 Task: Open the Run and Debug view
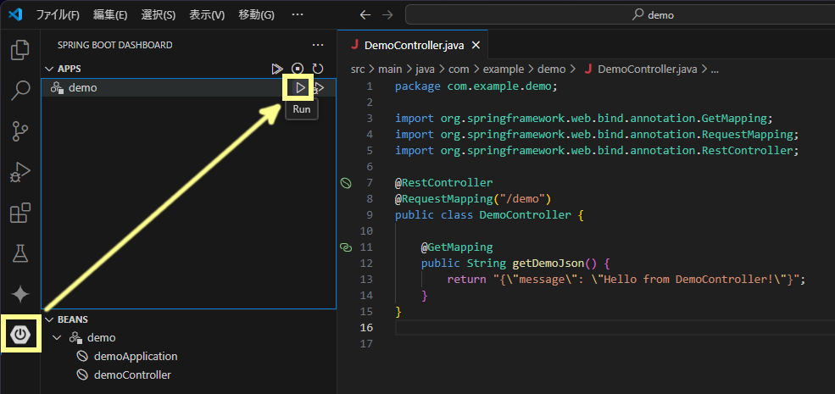tap(20, 173)
